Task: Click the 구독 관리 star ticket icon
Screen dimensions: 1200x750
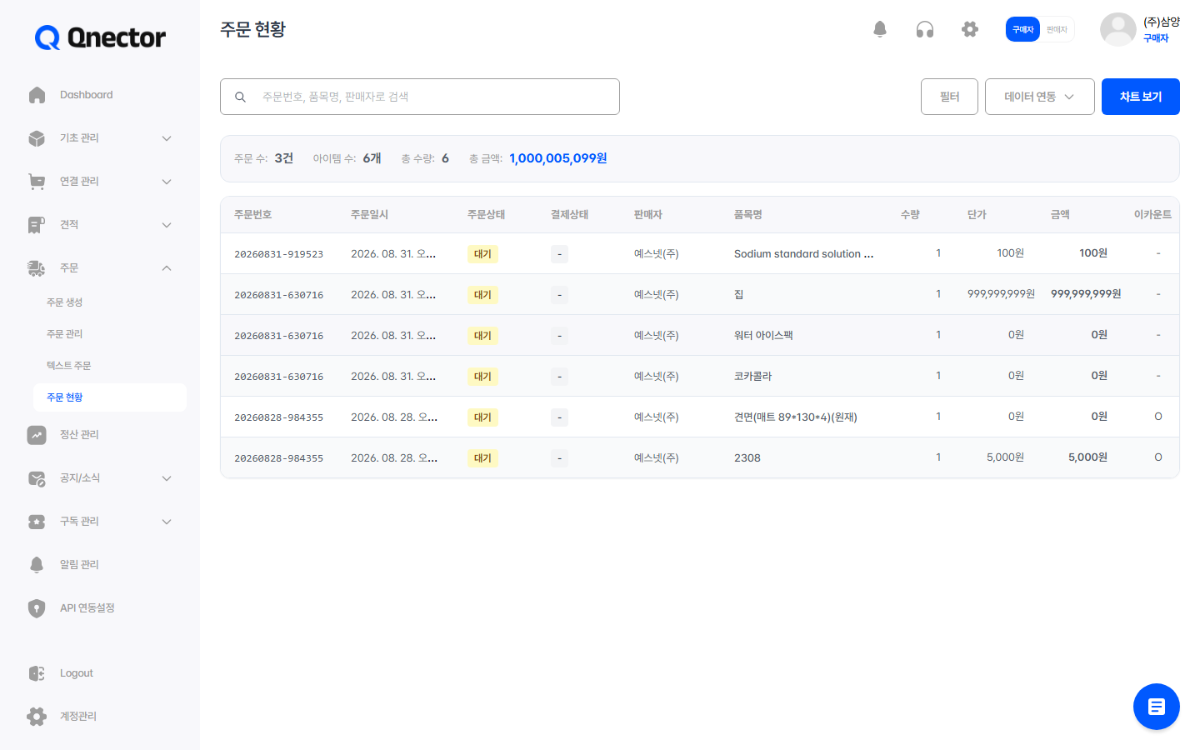Action: pyautogui.click(x=37, y=522)
